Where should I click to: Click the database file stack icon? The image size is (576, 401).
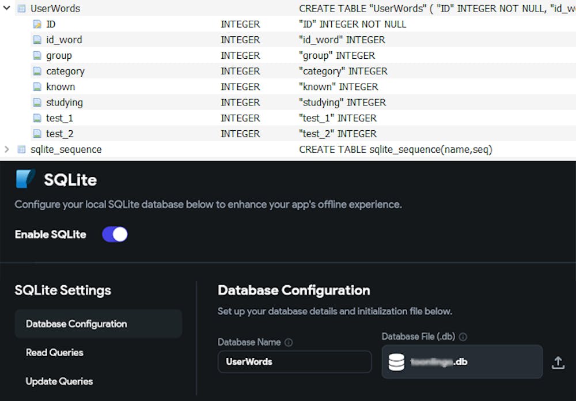click(x=396, y=362)
